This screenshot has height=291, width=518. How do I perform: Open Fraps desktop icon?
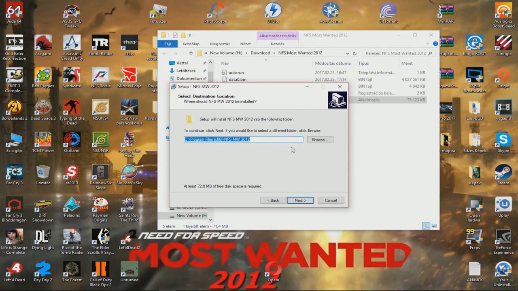pyautogui.click(x=475, y=240)
